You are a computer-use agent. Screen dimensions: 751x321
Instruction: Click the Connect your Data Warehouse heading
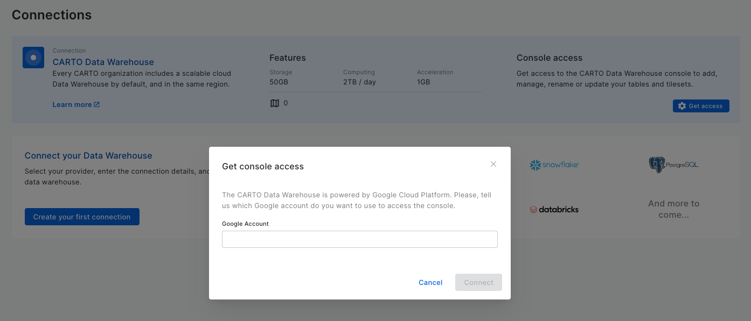[88, 155]
